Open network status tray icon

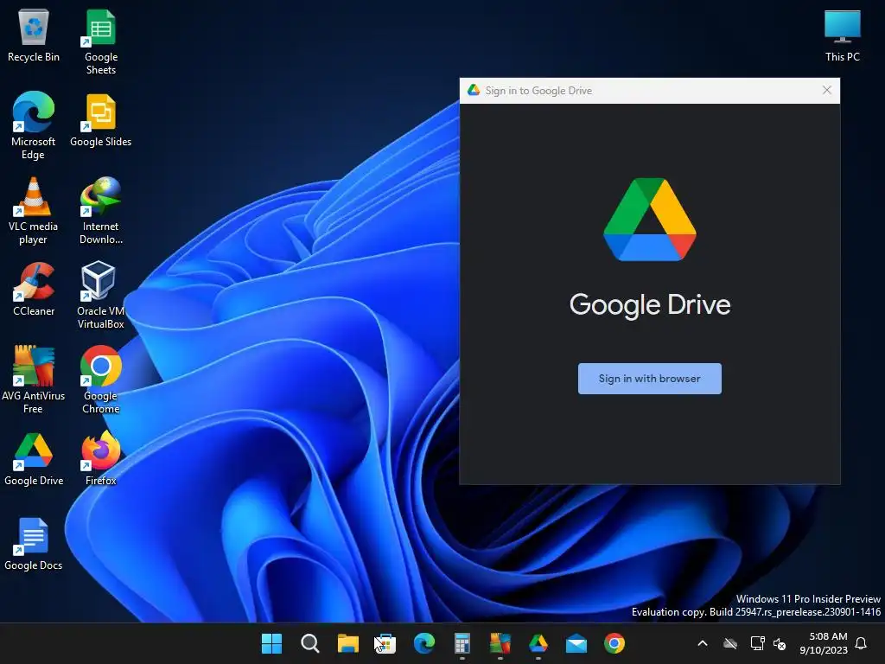pyautogui.click(x=757, y=643)
